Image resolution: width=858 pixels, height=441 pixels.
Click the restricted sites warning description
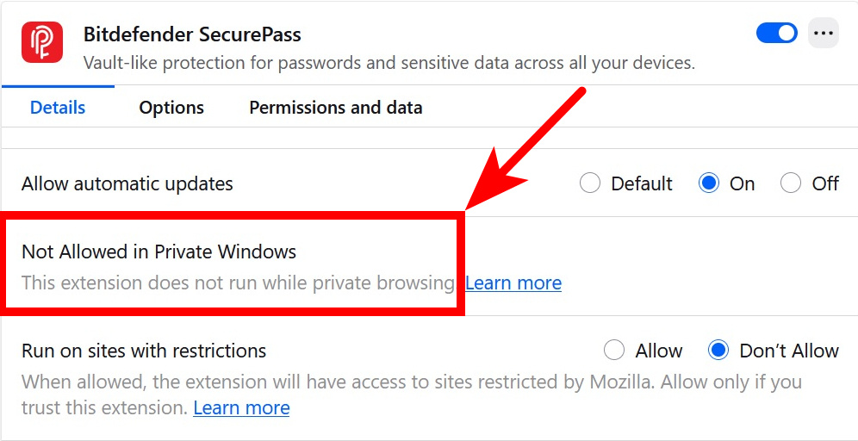[x=412, y=381]
